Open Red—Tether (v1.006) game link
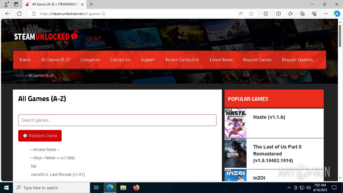 point(53,158)
